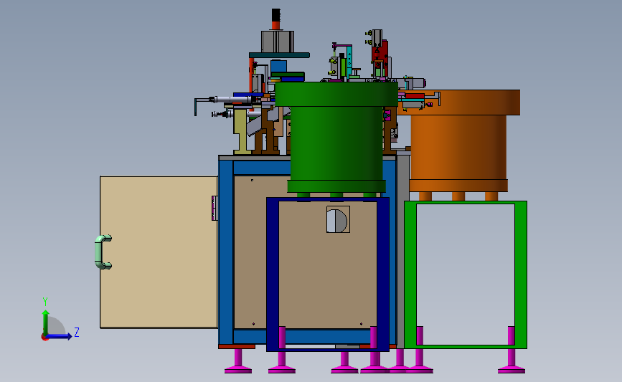This screenshot has width=622, height=382.
Task: Select the gray cylinder block below the signal tower
Action: [x=278, y=42]
